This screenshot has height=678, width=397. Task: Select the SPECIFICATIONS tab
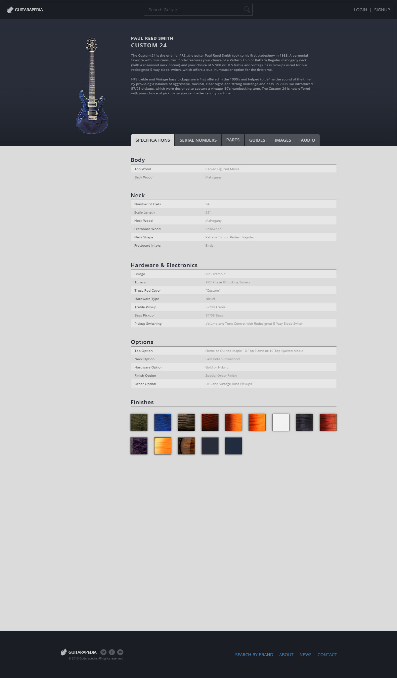[x=153, y=140]
